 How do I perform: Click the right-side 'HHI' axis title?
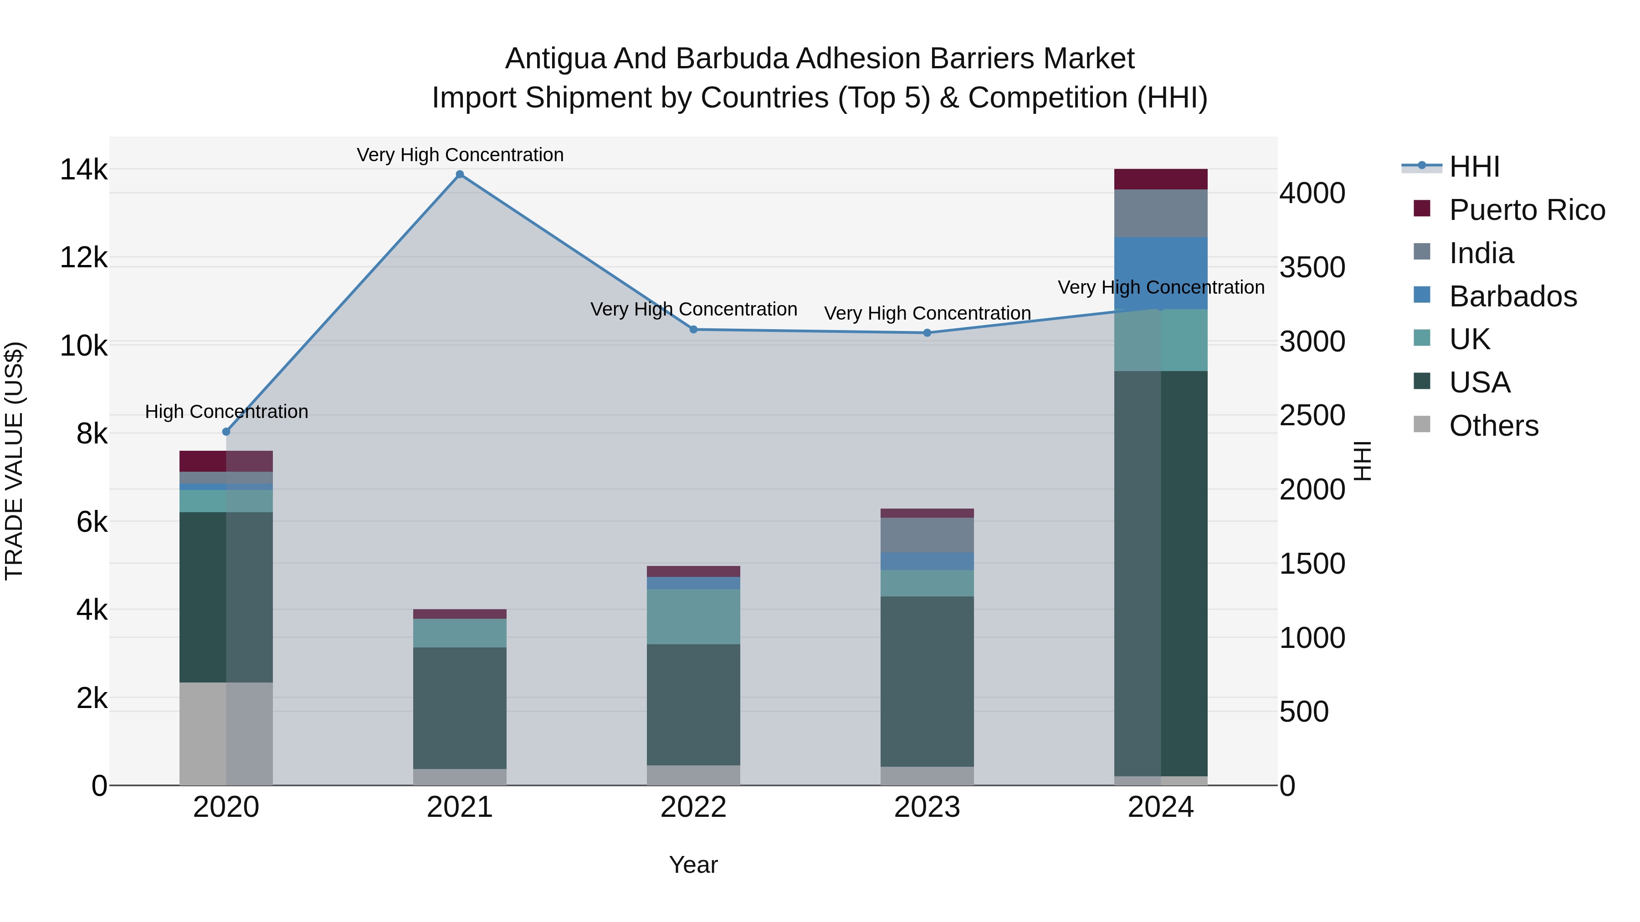coord(1362,461)
